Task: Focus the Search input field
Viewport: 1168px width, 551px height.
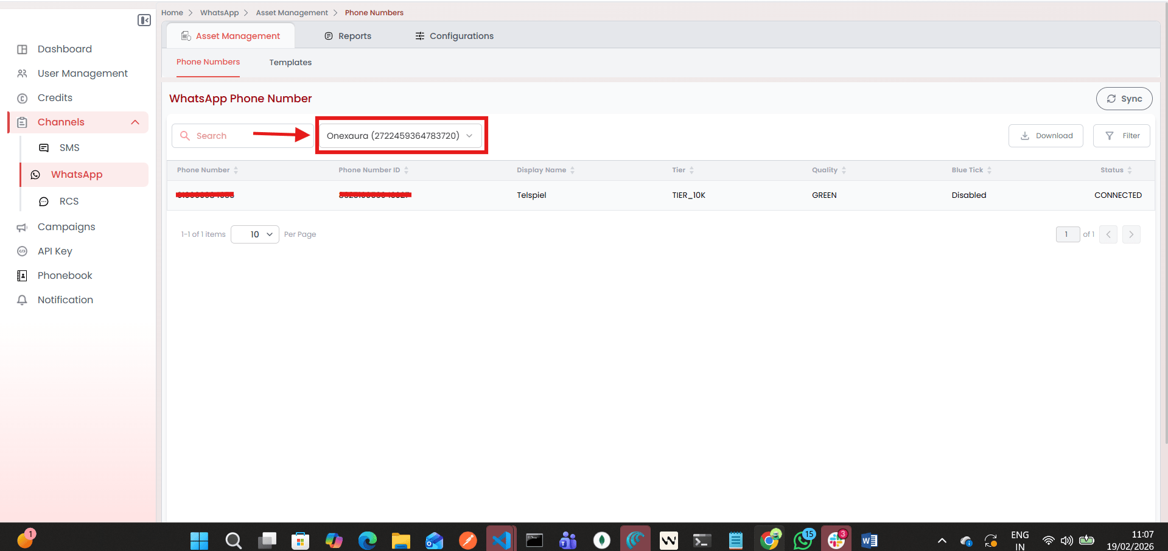Action: (x=242, y=136)
